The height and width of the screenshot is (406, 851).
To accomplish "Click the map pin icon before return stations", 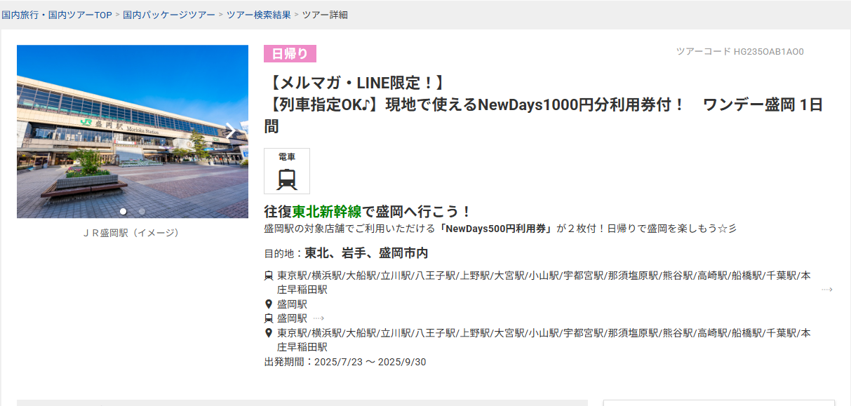I will point(269,333).
